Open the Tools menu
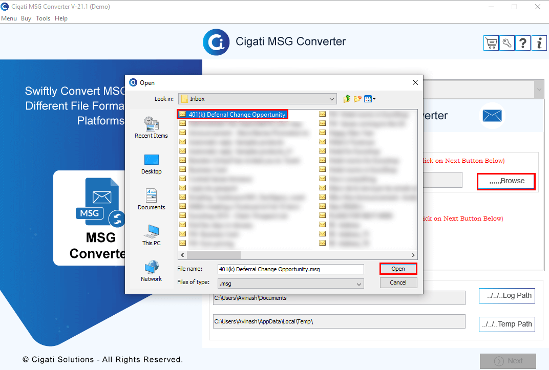Image resolution: width=549 pixels, height=370 pixels. [43, 18]
